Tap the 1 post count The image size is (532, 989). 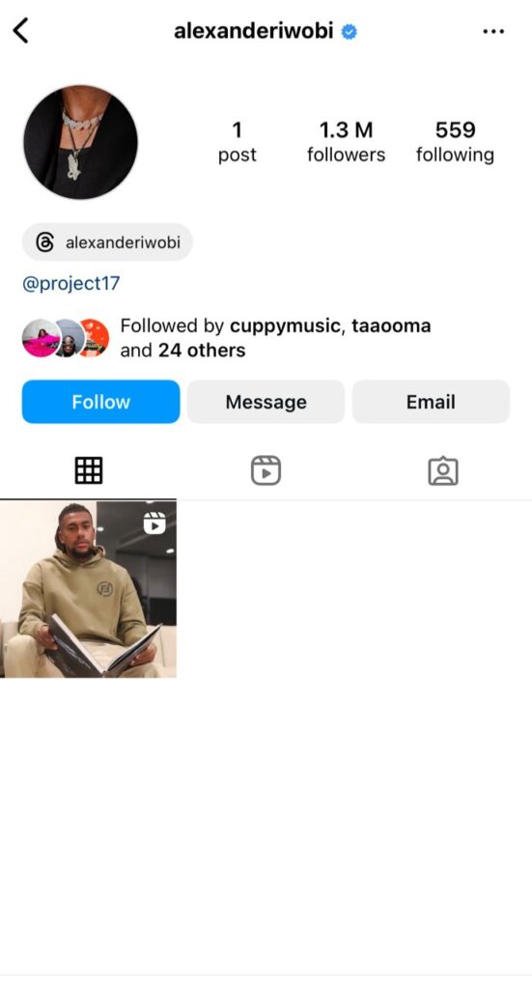(x=237, y=142)
